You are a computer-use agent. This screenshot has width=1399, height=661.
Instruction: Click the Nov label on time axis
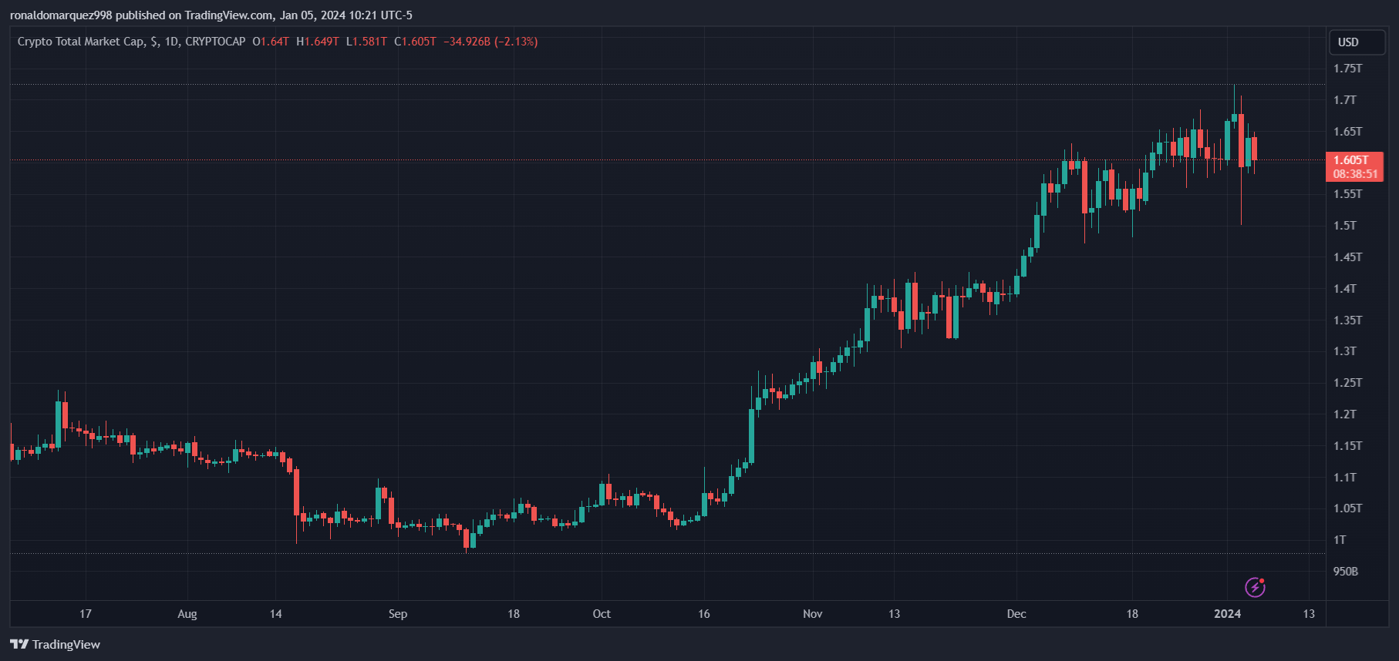813,614
